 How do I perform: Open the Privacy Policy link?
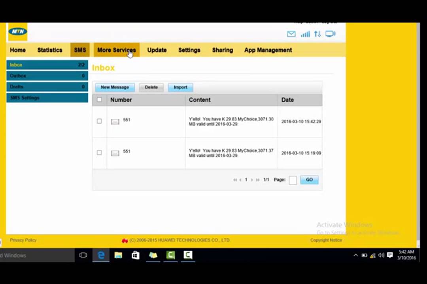[x=23, y=240]
